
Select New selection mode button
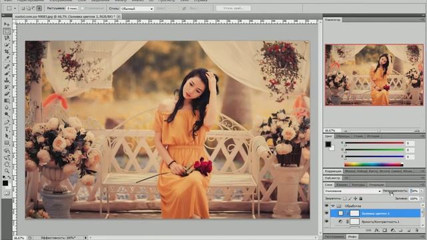[x=23, y=9]
